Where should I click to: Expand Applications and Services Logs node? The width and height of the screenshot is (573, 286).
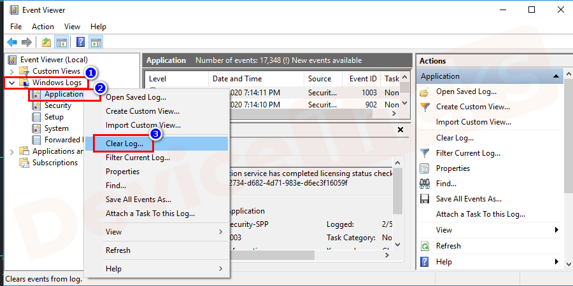pyautogui.click(x=12, y=151)
